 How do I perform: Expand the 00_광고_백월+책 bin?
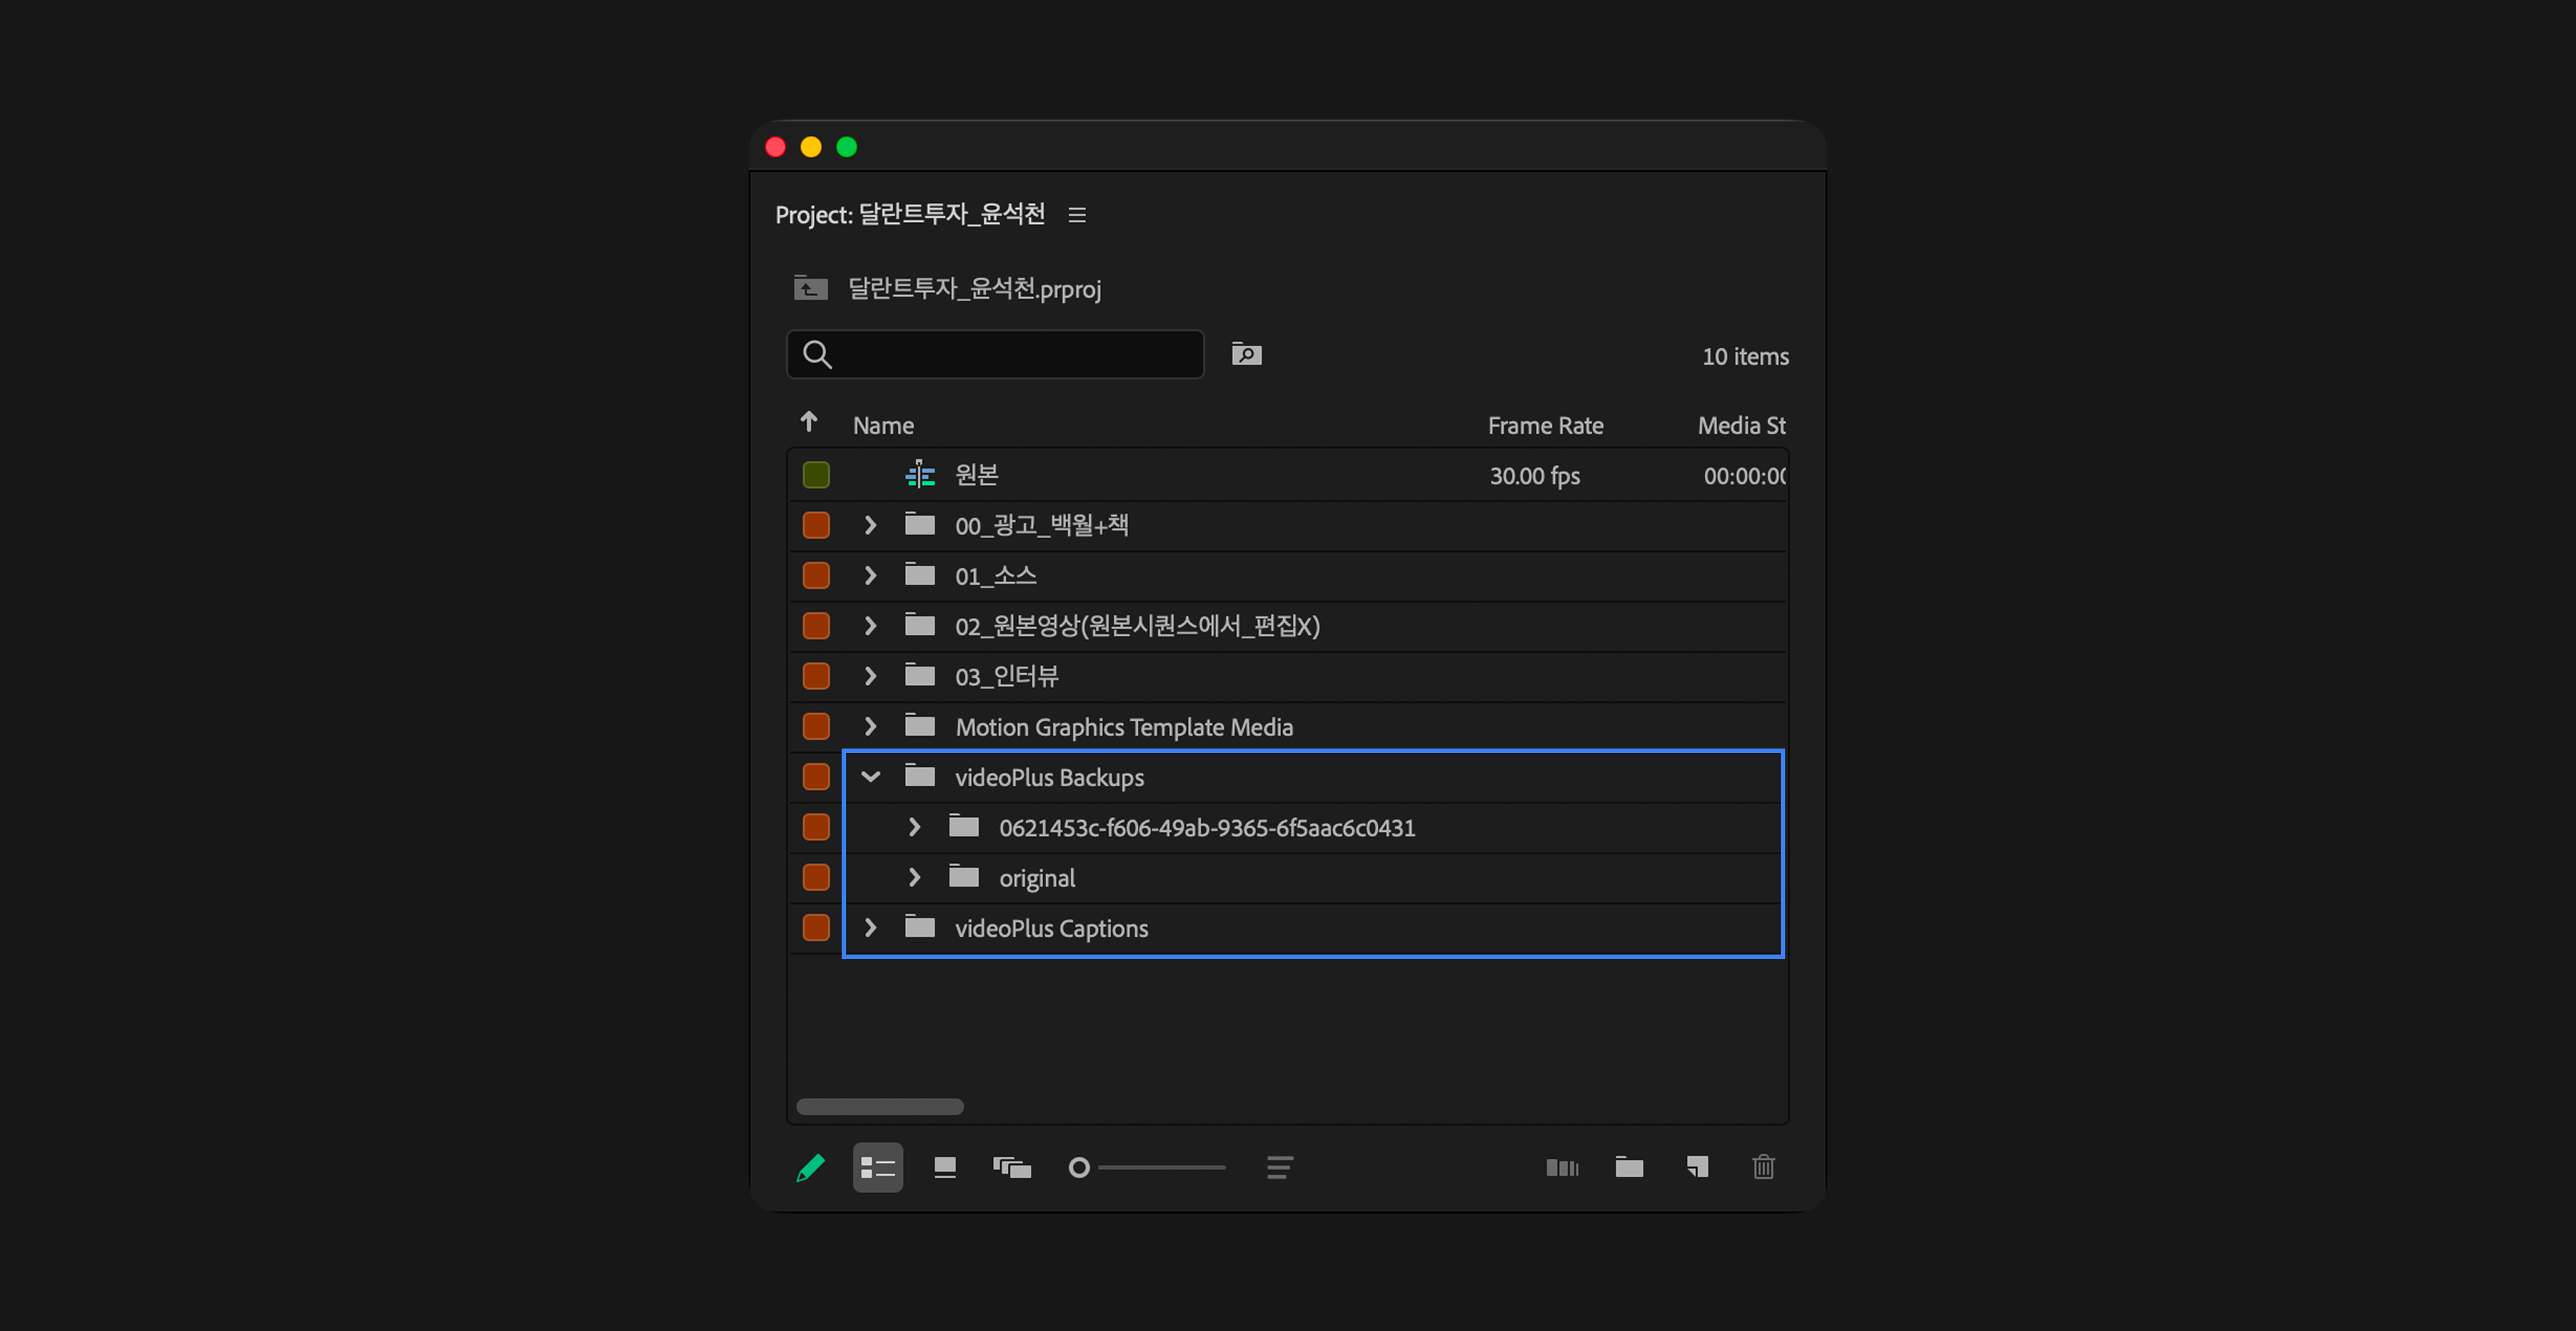click(x=870, y=525)
